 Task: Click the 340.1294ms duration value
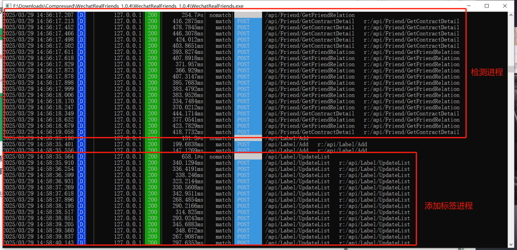click(x=184, y=163)
